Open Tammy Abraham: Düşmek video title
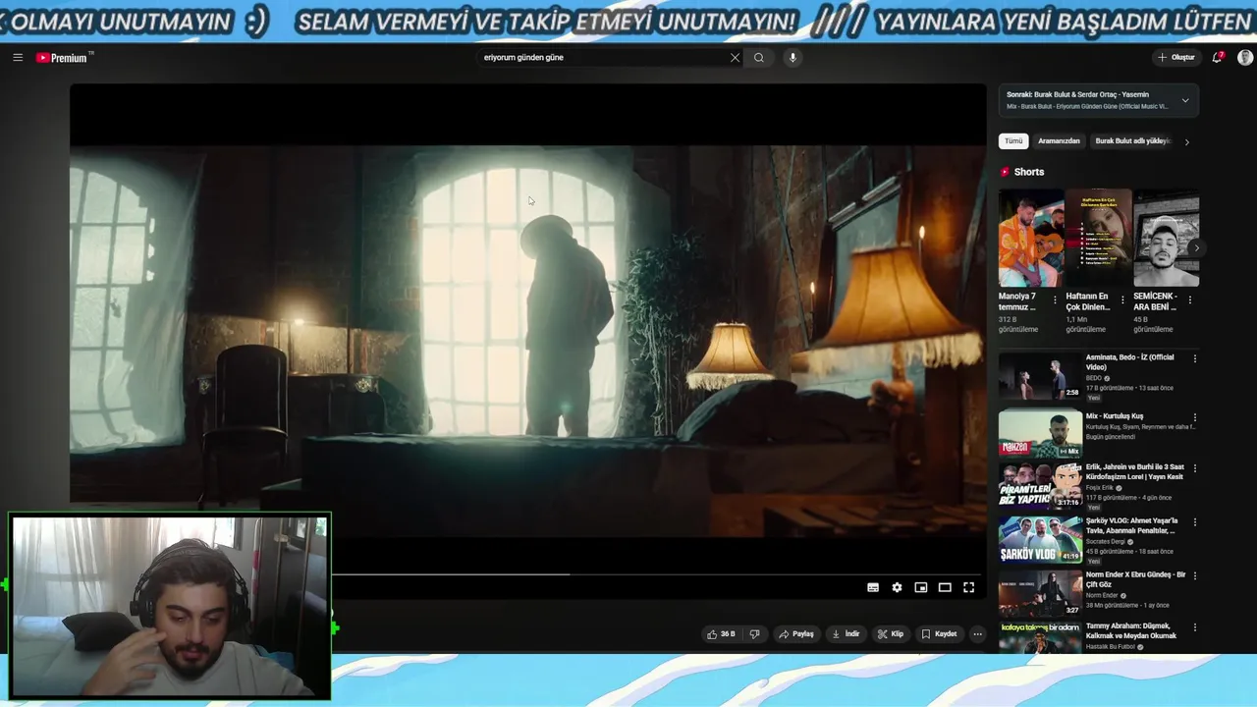The image size is (1257, 707). pyautogui.click(x=1131, y=631)
